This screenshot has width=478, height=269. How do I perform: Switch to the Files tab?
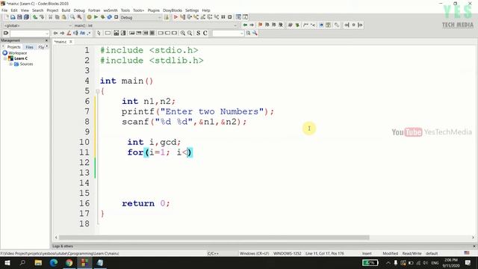point(29,47)
